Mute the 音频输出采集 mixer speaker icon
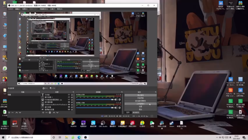This screenshot has width=248, height=140. [116, 100]
